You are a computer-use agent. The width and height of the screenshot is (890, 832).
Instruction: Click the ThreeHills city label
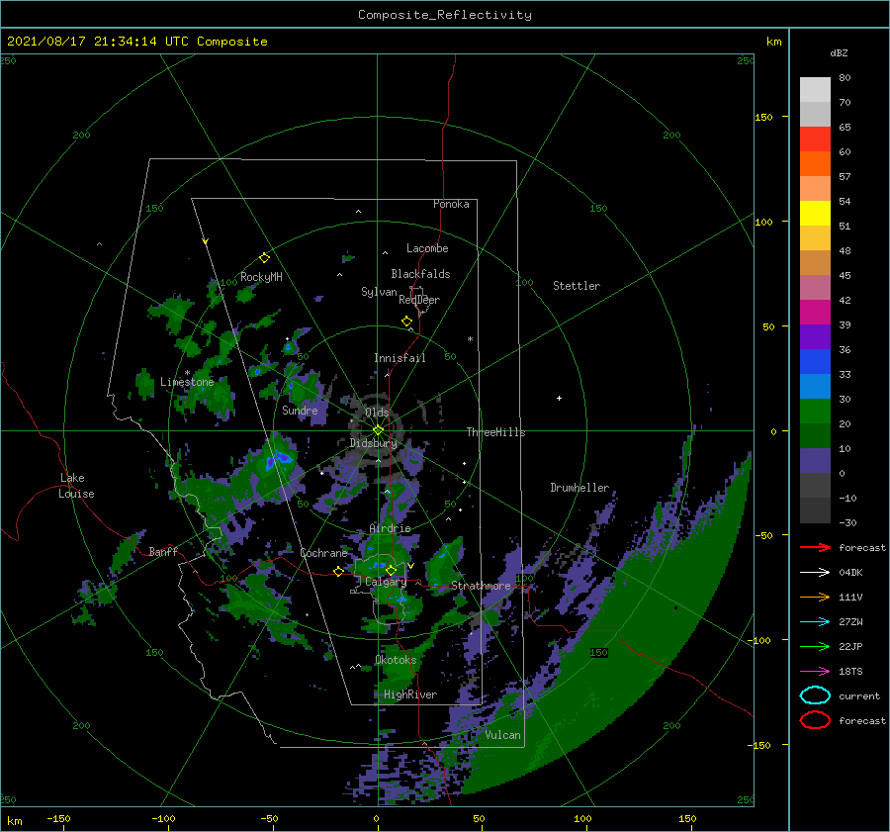(495, 432)
